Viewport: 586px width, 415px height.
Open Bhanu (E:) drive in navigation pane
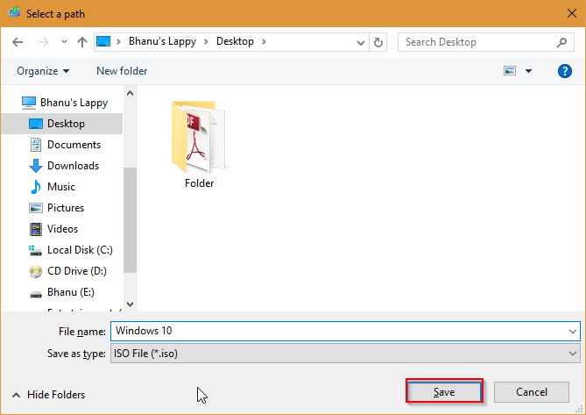coord(71,292)
